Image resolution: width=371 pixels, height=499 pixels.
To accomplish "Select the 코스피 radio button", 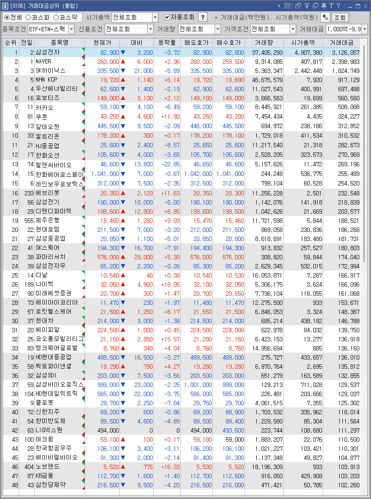I will (x=28, y=17).
